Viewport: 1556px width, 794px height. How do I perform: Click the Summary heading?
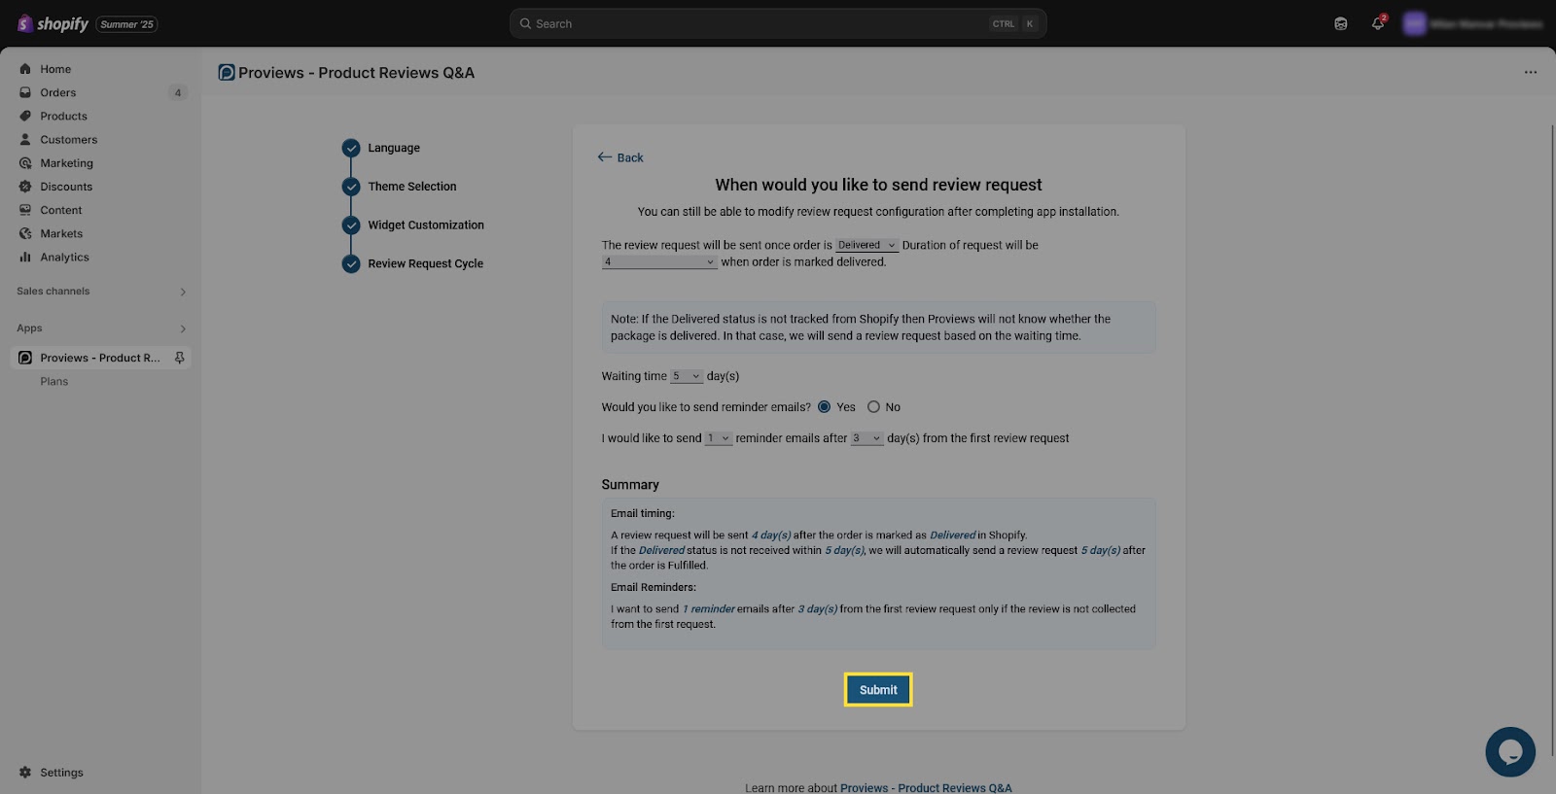point(630,485)
